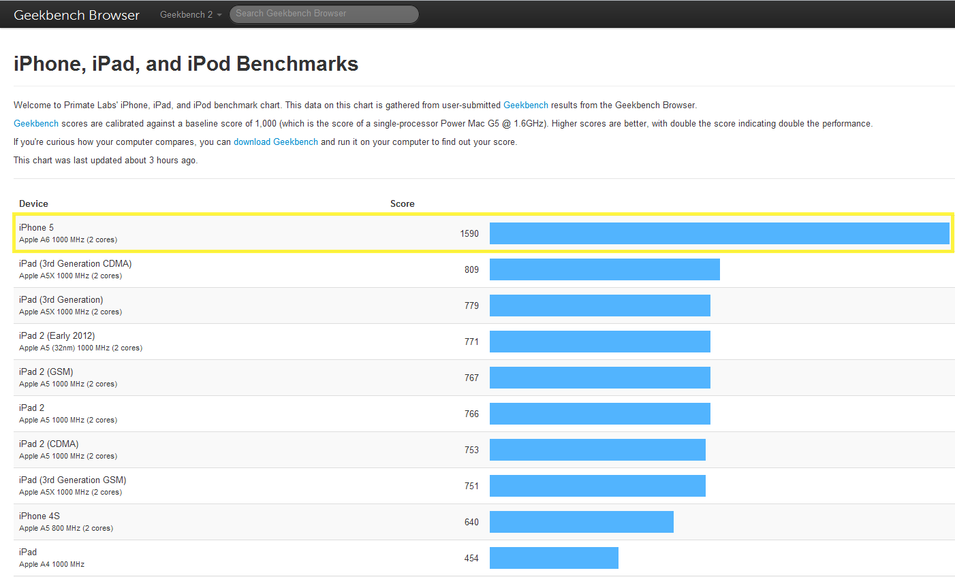Click the Device column header
The image size is (955, 577).
33,203
